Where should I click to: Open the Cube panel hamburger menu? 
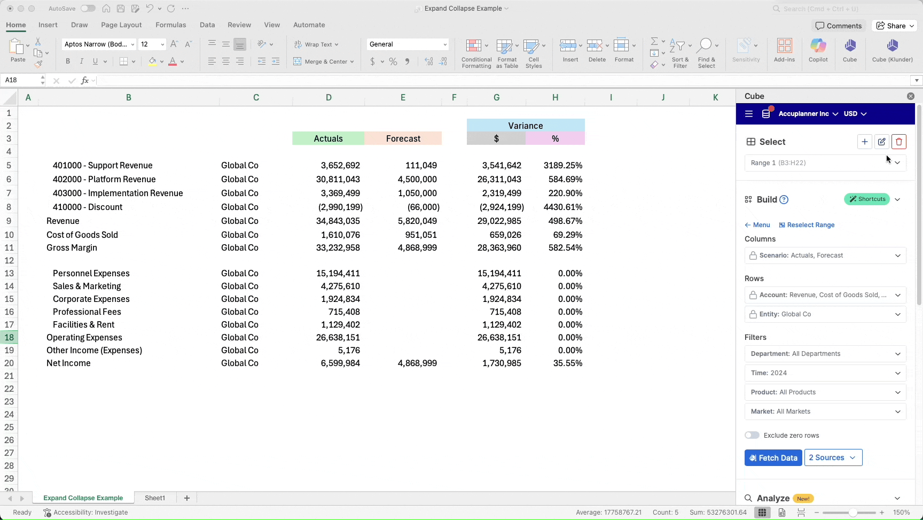[x=749, y=114]
